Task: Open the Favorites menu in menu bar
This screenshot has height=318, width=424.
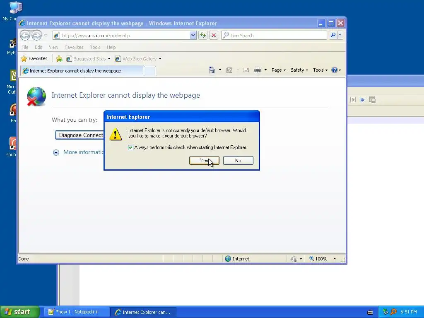Action: [74, 47]
